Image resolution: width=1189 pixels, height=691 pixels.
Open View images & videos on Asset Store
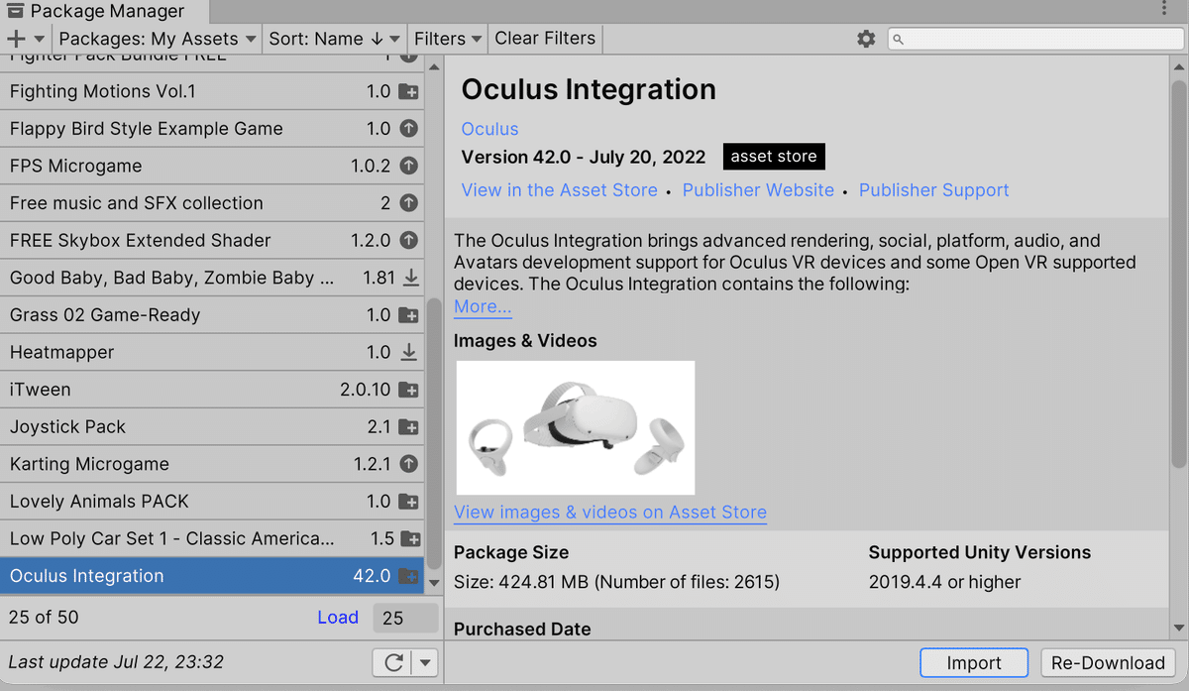(610, 513)
